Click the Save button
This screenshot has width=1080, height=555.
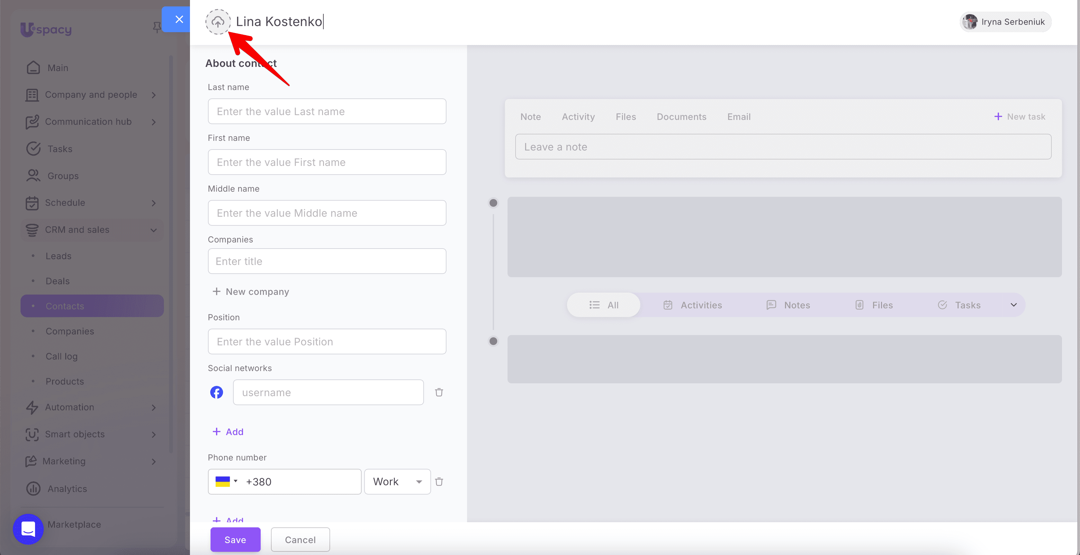[235, 540]
